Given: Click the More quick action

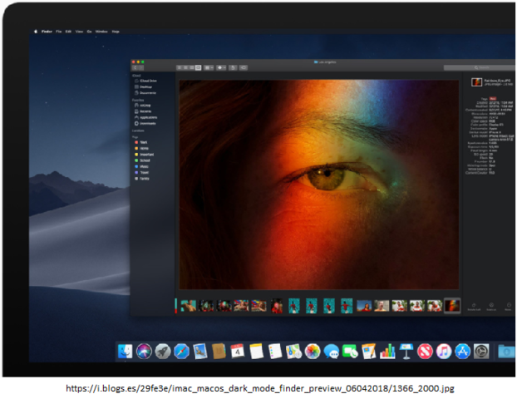Looking at the screenshot, I should click(x=509, y=307).
